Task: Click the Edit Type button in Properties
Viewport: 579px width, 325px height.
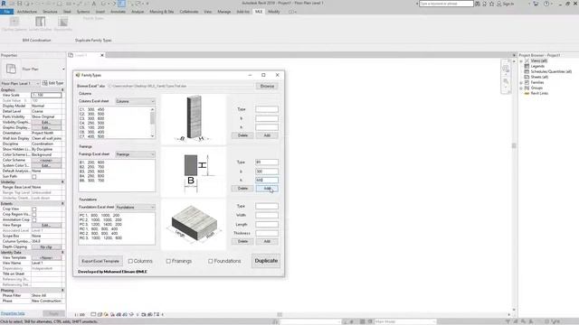Action: click(x=53, y=83)
